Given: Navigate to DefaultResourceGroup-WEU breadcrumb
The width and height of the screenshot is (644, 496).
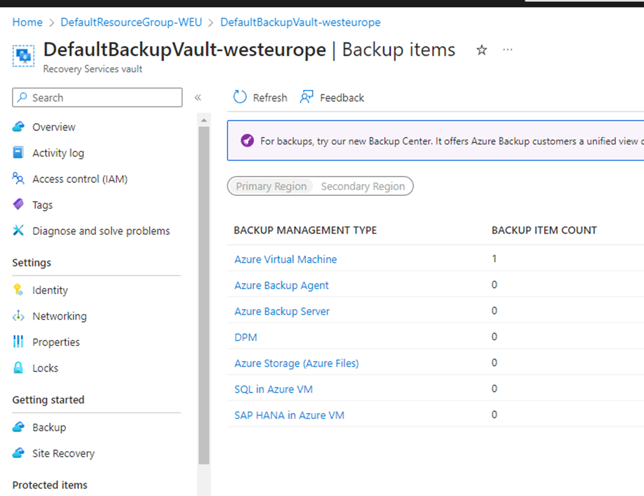Looking at the screenshot, I should coord(131,22).
